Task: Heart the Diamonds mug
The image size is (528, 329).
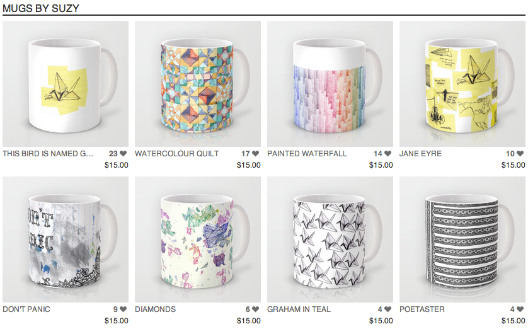Action: click(256, 309)
